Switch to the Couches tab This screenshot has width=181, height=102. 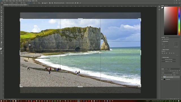pos(166,69)
